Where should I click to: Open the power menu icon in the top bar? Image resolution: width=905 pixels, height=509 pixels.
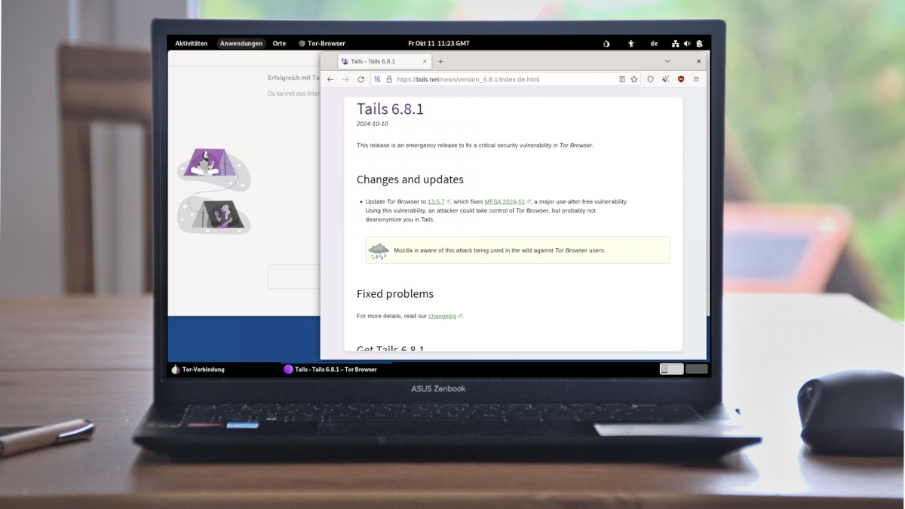tap(700, 44)
